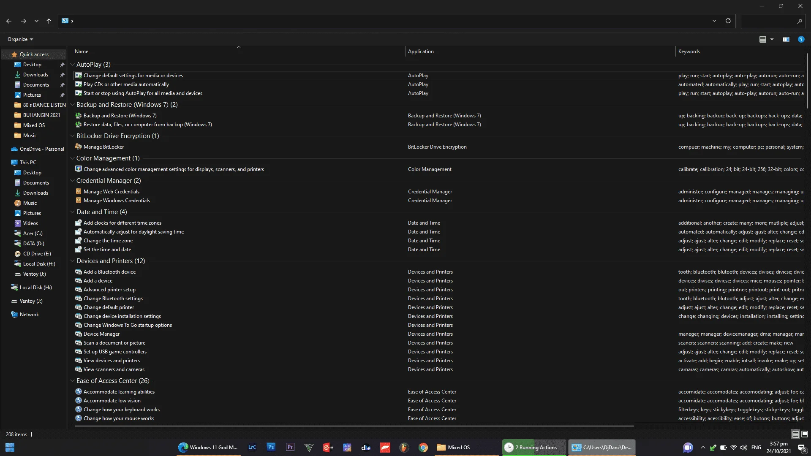The height and width of the screenshot is (456, 811).
Task: Open Lightroom Classic from the taskbar
Action: point(252,447)
